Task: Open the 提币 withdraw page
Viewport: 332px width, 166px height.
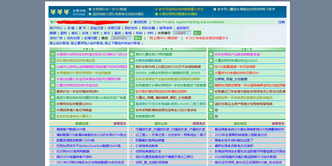Action: (x=82, y=28)
